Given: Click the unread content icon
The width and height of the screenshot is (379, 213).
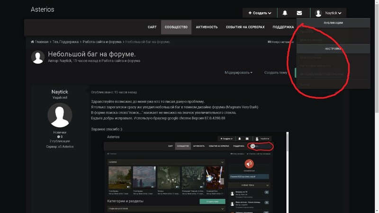Looking at the screenshot, I should point(270,42).
